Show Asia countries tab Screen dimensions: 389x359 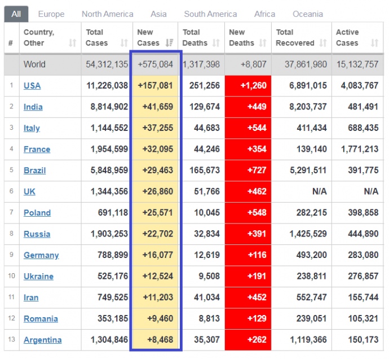point(158,14)
